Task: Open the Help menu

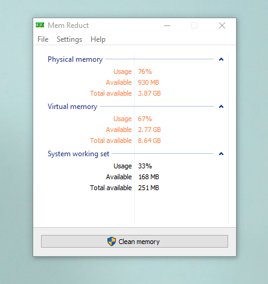Action: 98,39
